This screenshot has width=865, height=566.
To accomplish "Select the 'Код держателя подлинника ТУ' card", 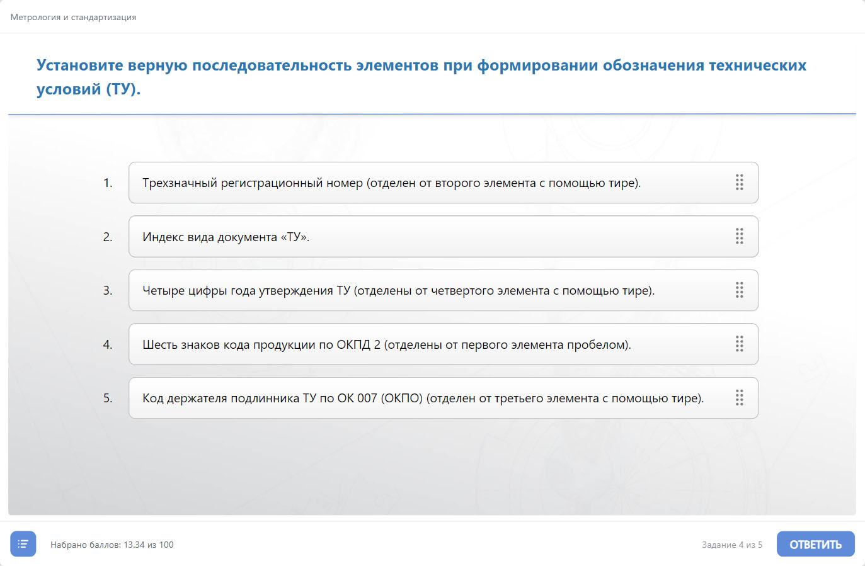I will pyautogui.click(x=423, y=399).
